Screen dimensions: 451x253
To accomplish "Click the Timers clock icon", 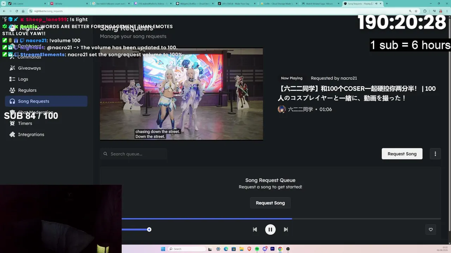I will pyautogui.click(x=12, y=123).
